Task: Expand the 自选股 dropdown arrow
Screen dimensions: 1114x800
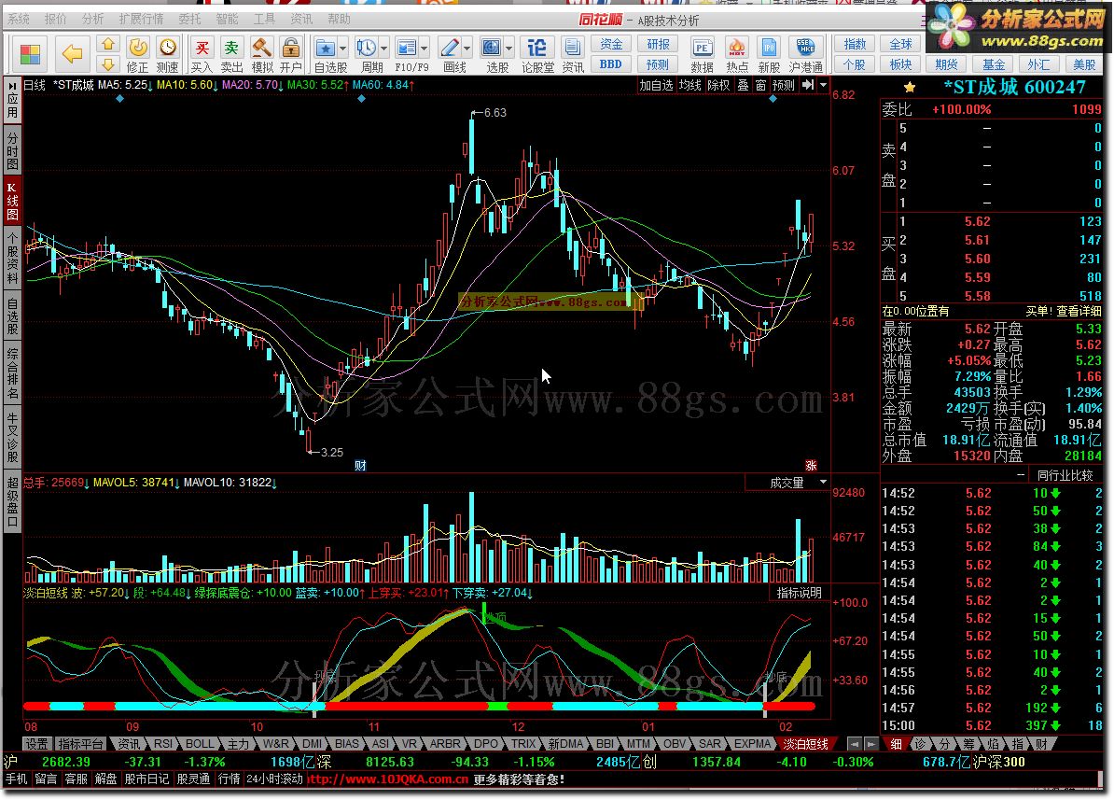Action: (x=343, y=49)
